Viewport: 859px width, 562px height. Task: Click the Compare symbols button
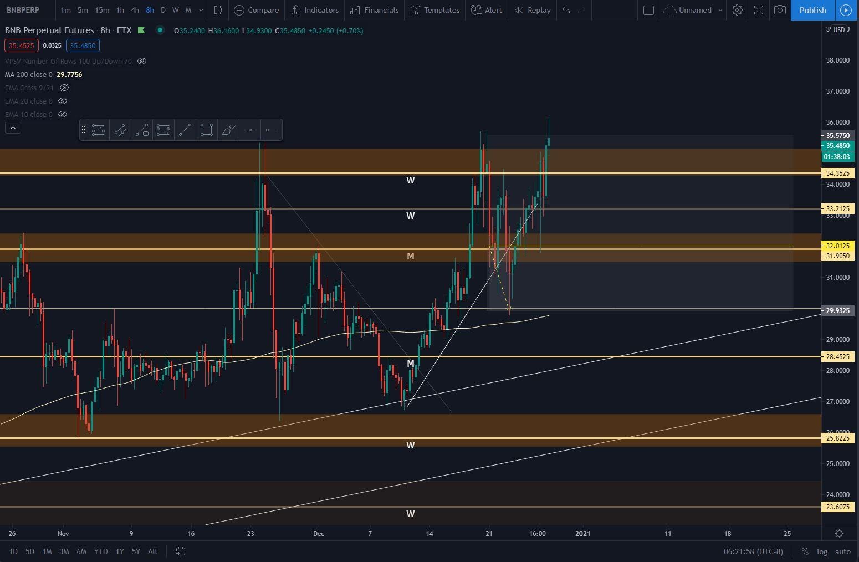(x=256, y=10)
